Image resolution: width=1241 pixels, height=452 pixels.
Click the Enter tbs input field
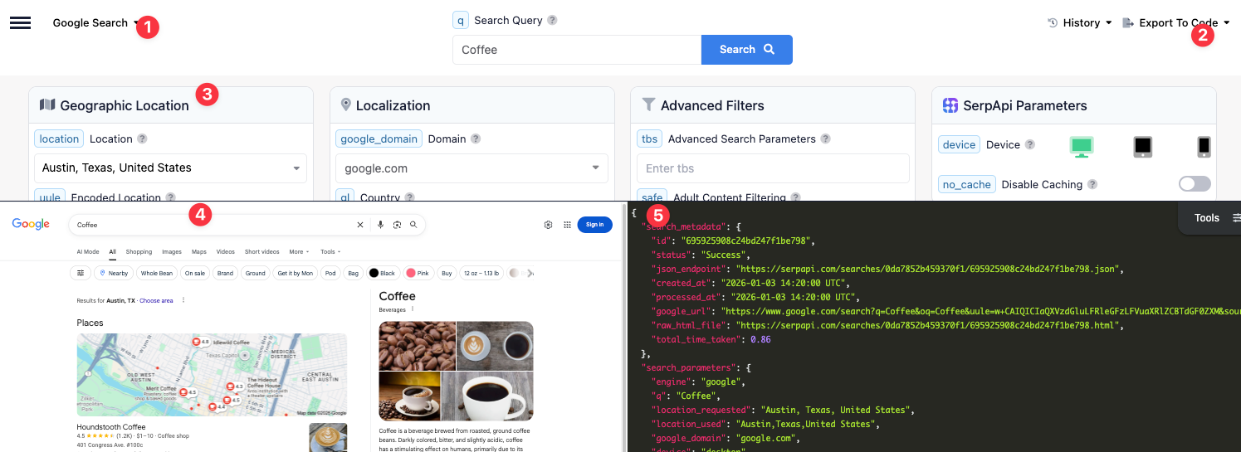(x=773, y=168)
